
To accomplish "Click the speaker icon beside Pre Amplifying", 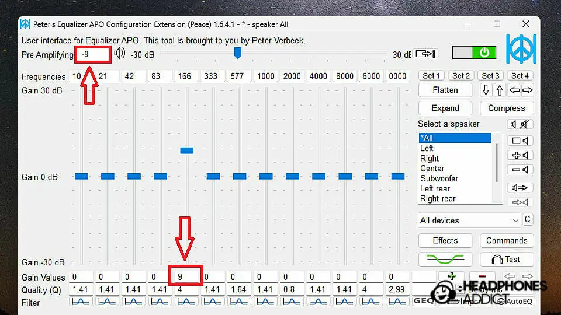I will click(120, 54).
